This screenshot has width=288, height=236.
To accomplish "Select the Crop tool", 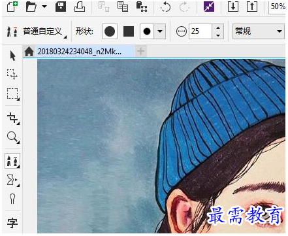I will pyautogui.click(x=13, y=118).
